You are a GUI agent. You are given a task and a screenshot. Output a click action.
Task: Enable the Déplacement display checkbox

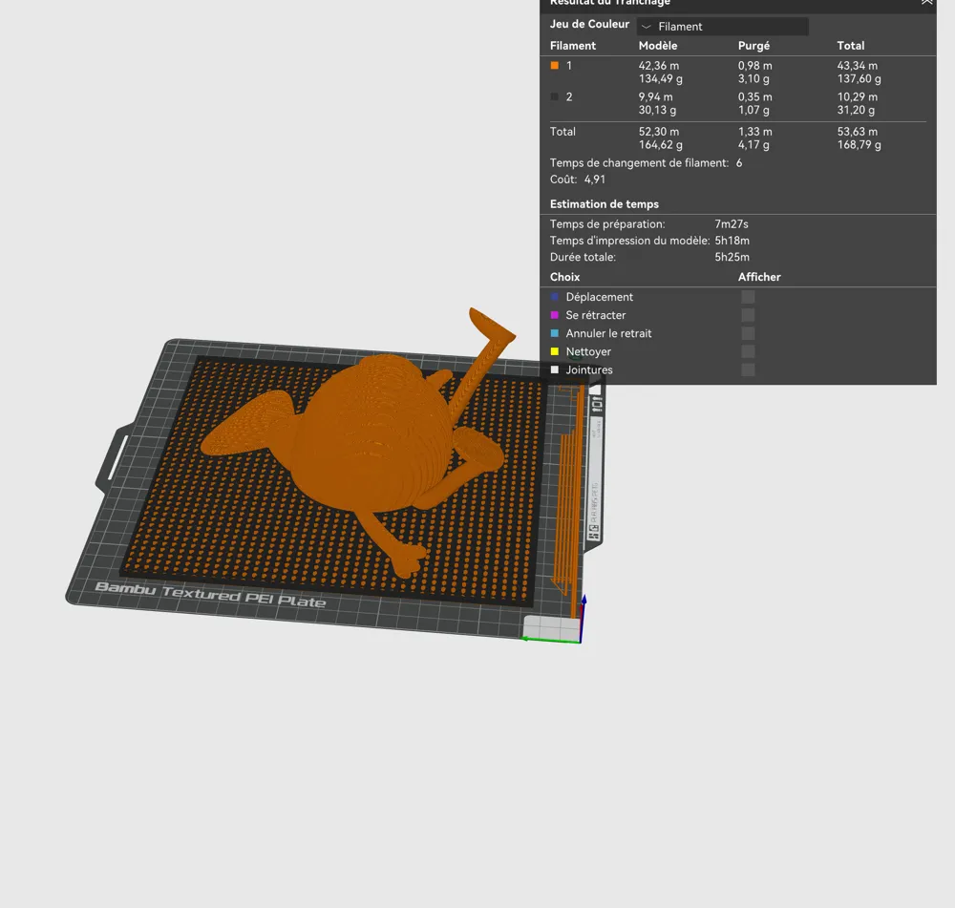tap(748, 297)
